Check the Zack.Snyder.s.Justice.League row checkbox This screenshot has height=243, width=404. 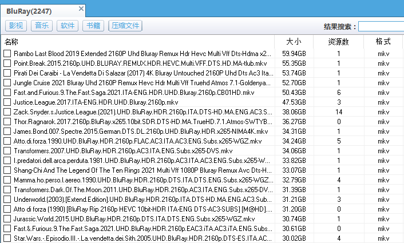[x=7, y=112]
